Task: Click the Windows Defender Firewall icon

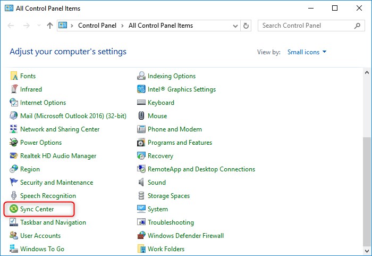Action: click(141, 236)
